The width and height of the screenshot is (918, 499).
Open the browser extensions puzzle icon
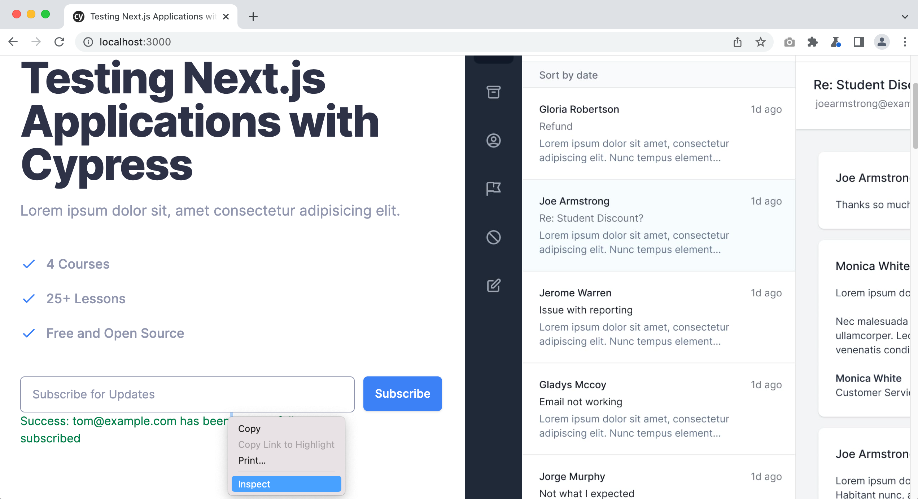pos(812,42)
